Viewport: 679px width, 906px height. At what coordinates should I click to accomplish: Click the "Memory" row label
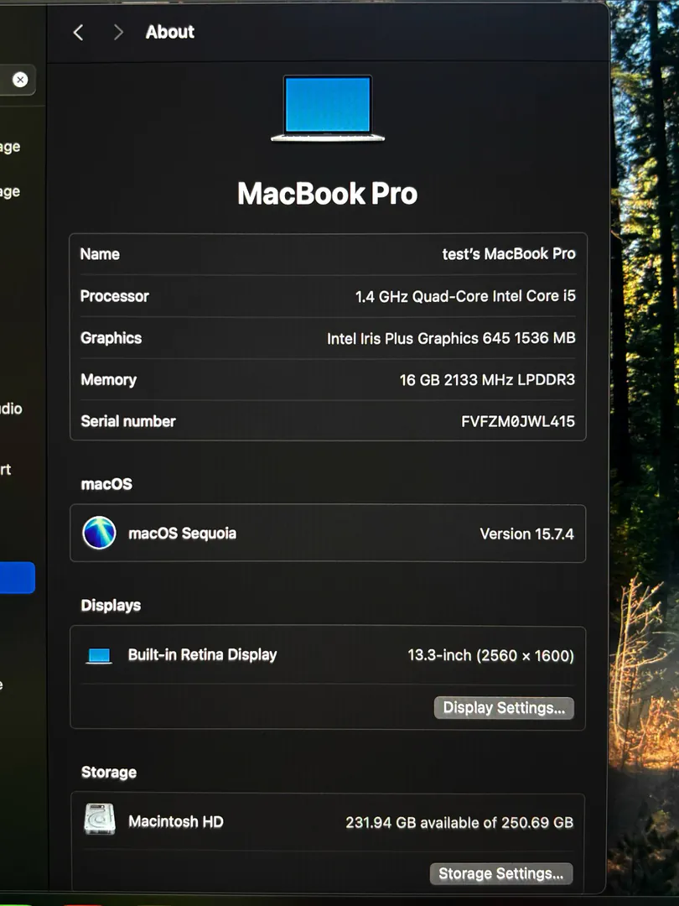[108, 380]
